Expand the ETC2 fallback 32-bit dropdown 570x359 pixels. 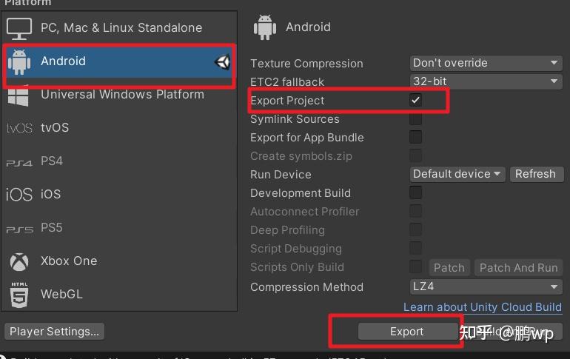click(486, 81)
